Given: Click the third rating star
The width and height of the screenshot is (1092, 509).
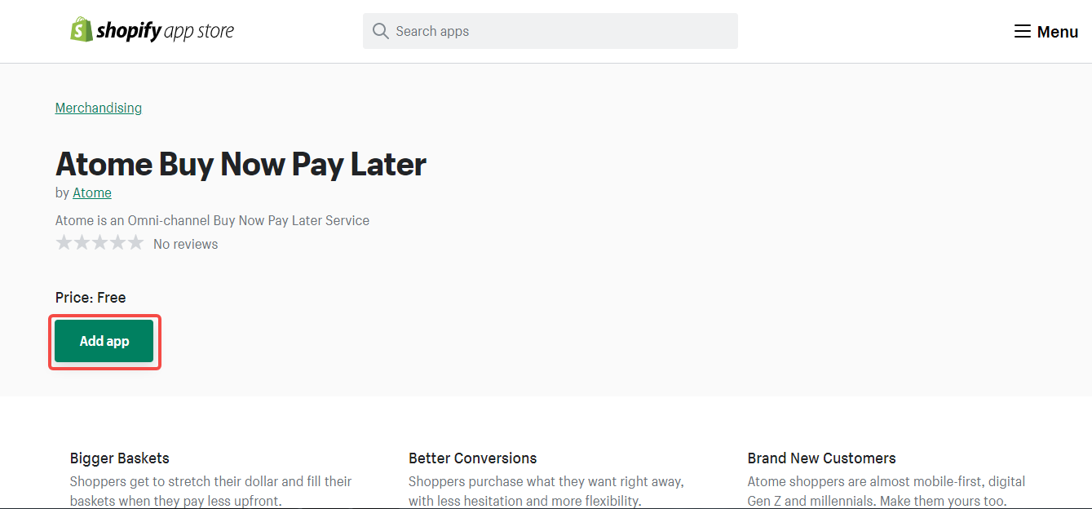Looking at the screenshot, I should tap(100, 242).
